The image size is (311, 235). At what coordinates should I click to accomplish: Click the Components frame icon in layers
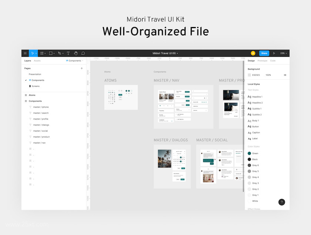point(26,101)
